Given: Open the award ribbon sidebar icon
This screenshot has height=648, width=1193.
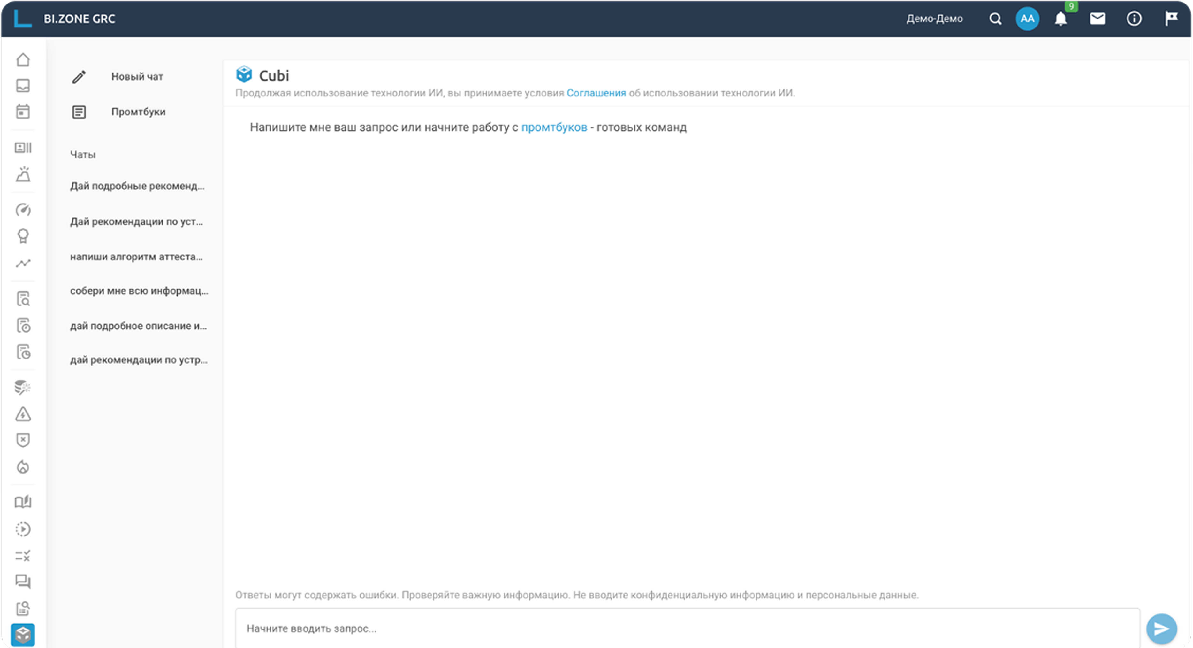Looking at the screenshot, I should tap(23, 236).
